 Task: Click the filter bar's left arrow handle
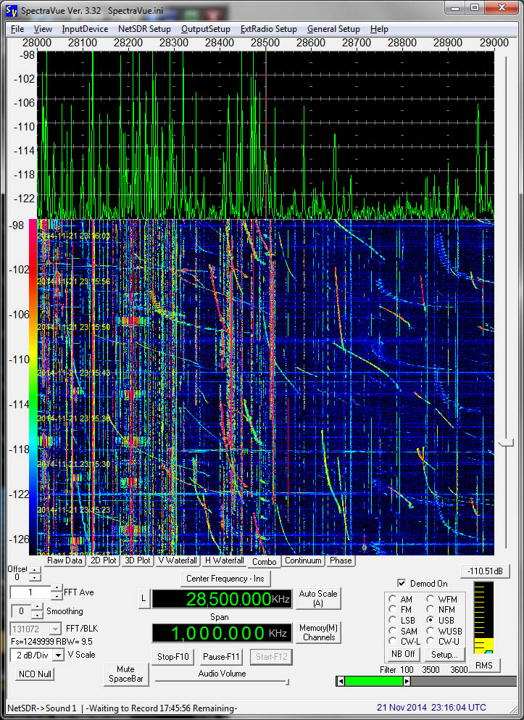[x=341, y=682]
